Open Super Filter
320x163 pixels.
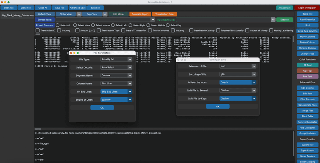pyautogui.click(x=307, y=145)
